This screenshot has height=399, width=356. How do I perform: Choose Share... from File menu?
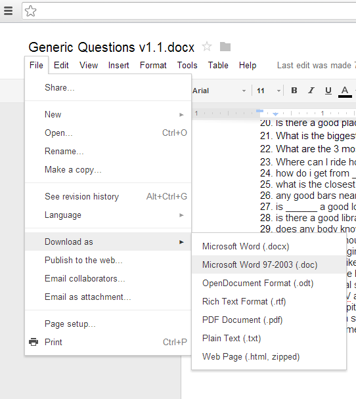pos(108,87)
